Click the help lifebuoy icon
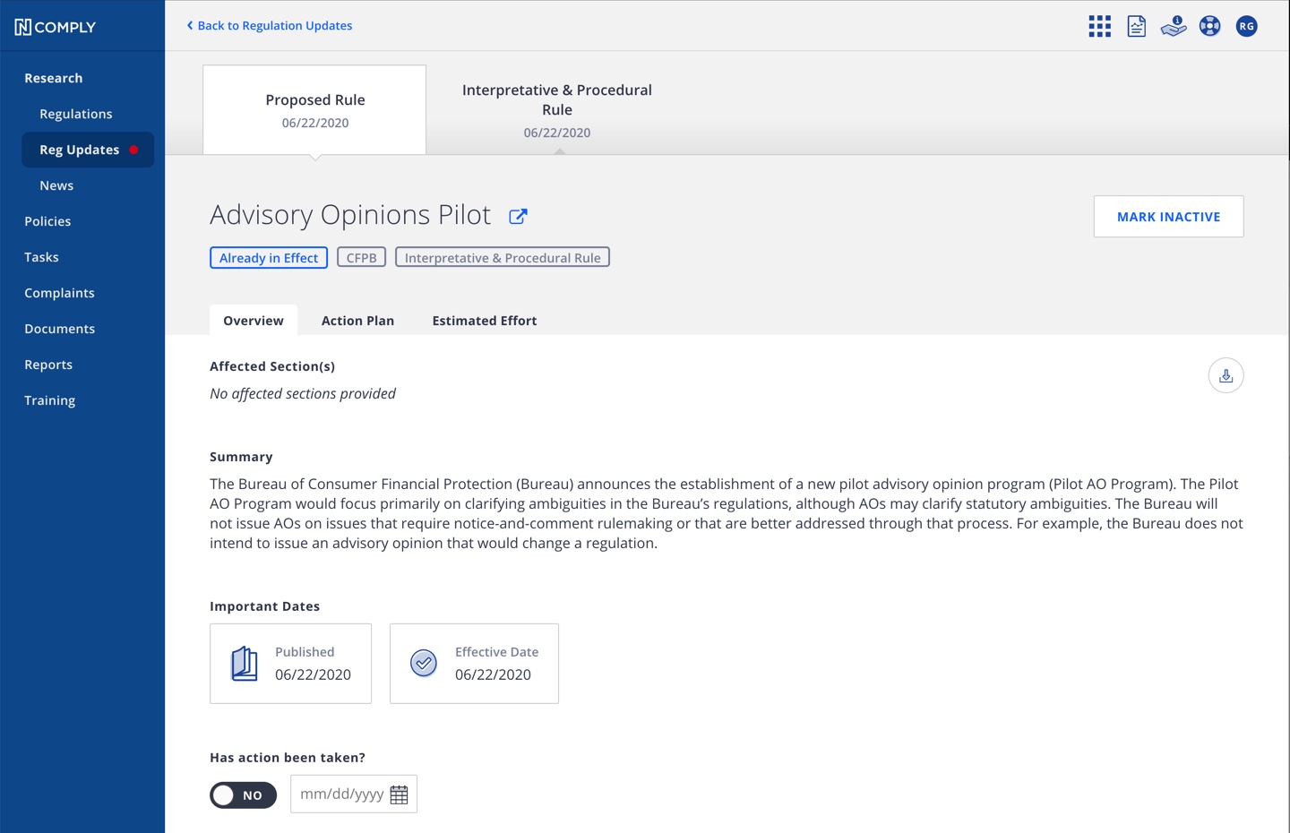 (x=1209, y=26)
